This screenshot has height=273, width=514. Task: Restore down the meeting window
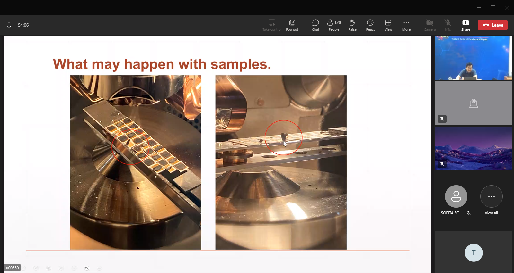point(492,8)
